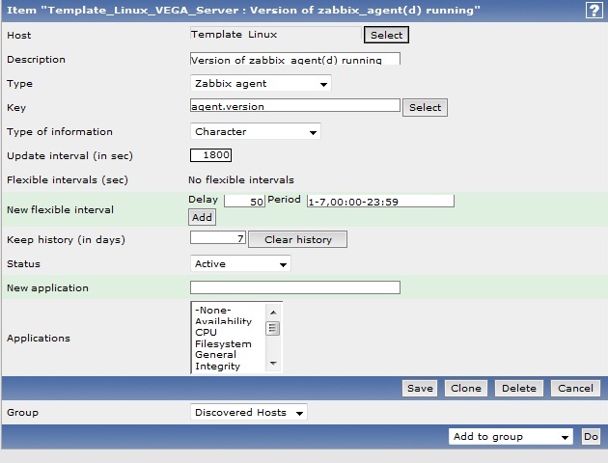
Task: Open the help question mark icon
Action: 594,11
